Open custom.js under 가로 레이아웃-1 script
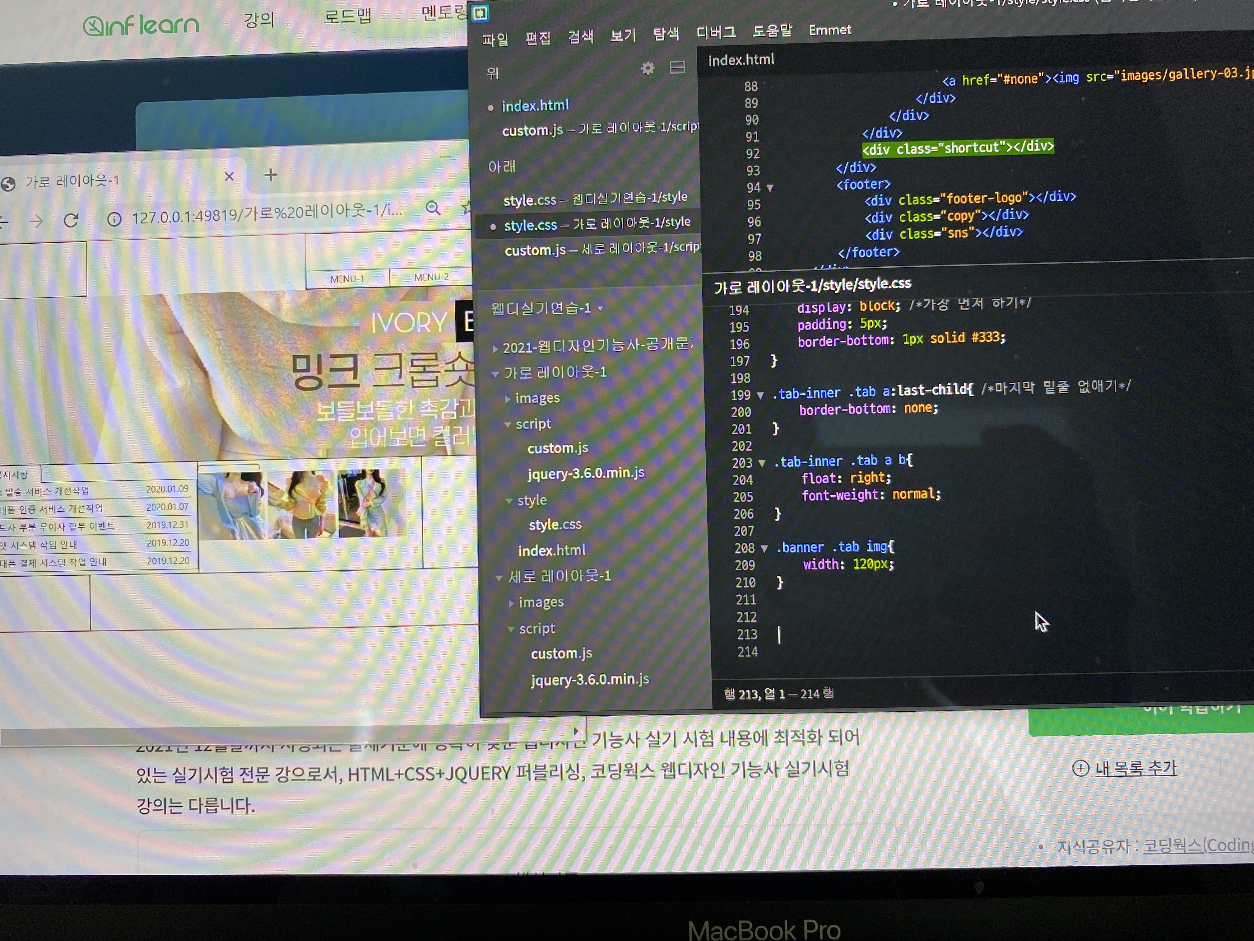The height and width of the screenshot is (941, 1254). point(558,448)
